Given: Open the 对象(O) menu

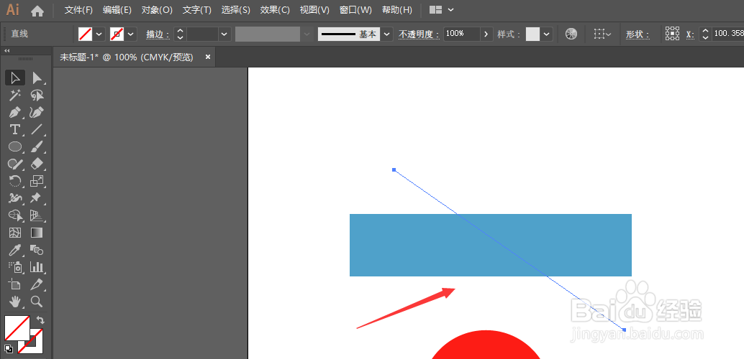Looking at the screenshot, I should [x=157, y=10].
